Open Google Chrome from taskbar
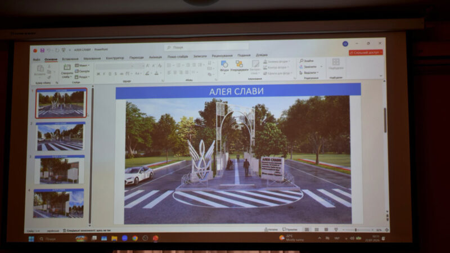 (134, 238)
